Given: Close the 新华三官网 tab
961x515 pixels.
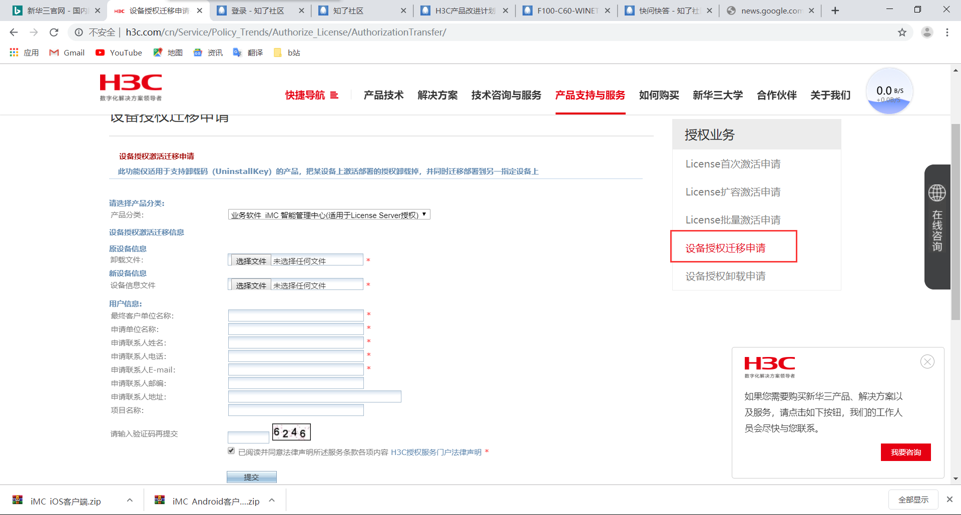Looking at the screenshot, I should click(x=98, y=10).
